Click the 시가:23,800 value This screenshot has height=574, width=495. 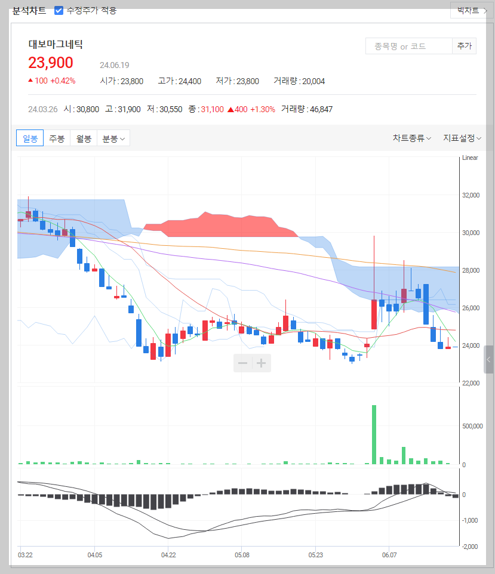click(122, 81)
